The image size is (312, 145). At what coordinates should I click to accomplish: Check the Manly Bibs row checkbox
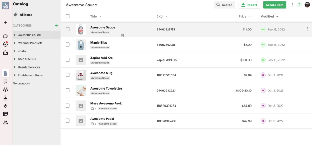pos(68,44)
